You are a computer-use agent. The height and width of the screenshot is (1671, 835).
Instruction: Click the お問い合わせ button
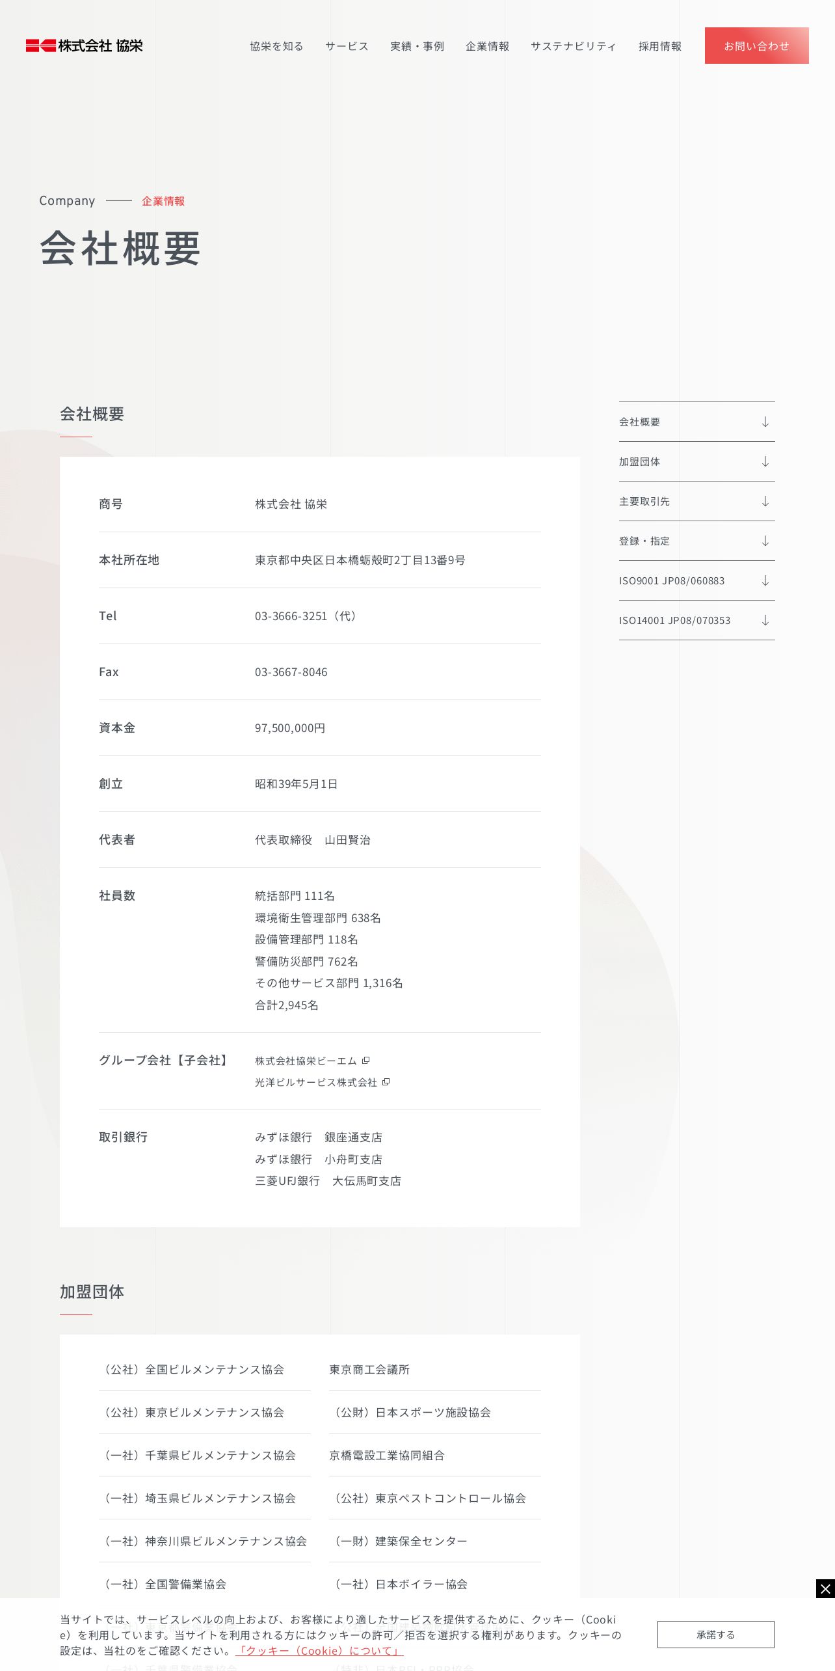click(757, 46)
